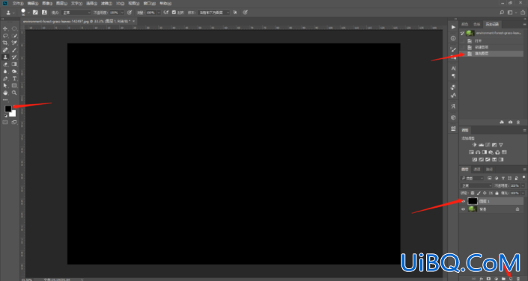Toggle visibility of 背景 layer
Image resolution: width=528 pixels, height=281 pixels.
pyautogui.click(x=464, y=209)
